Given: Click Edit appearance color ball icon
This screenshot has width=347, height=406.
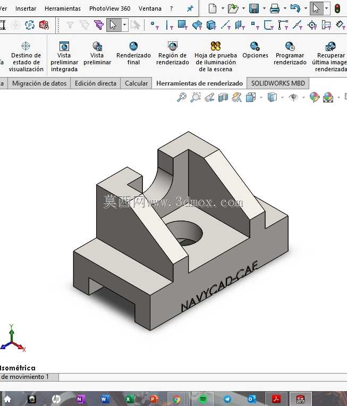Looking at the screenshot, I should [315, 97].
